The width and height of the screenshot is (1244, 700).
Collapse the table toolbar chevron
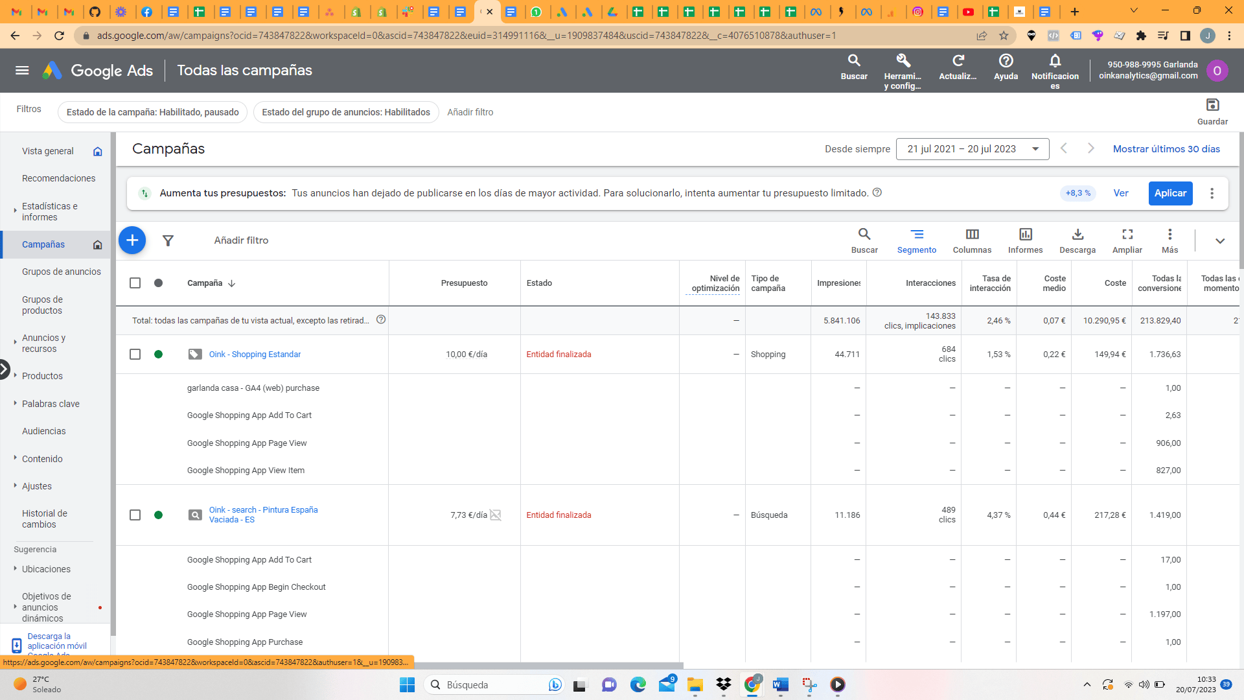[x=1220, y=241]
